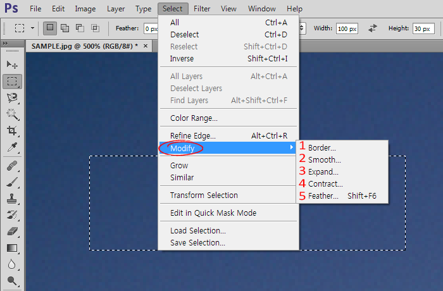Choose Intersect with selection mode
The image size is (443, 291).
pos(95,28)
